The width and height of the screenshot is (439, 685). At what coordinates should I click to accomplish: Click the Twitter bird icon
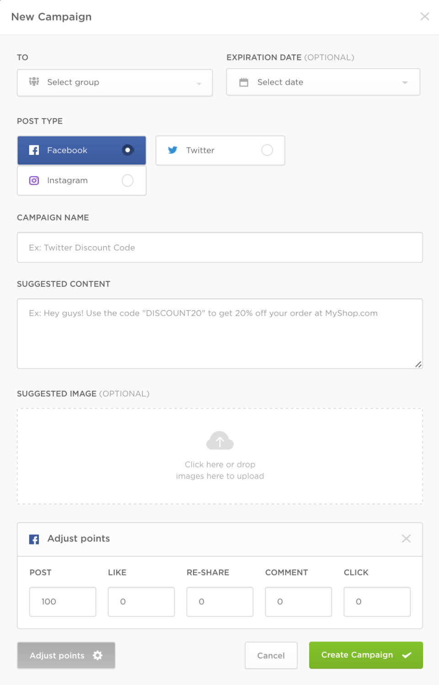(172, 150)
